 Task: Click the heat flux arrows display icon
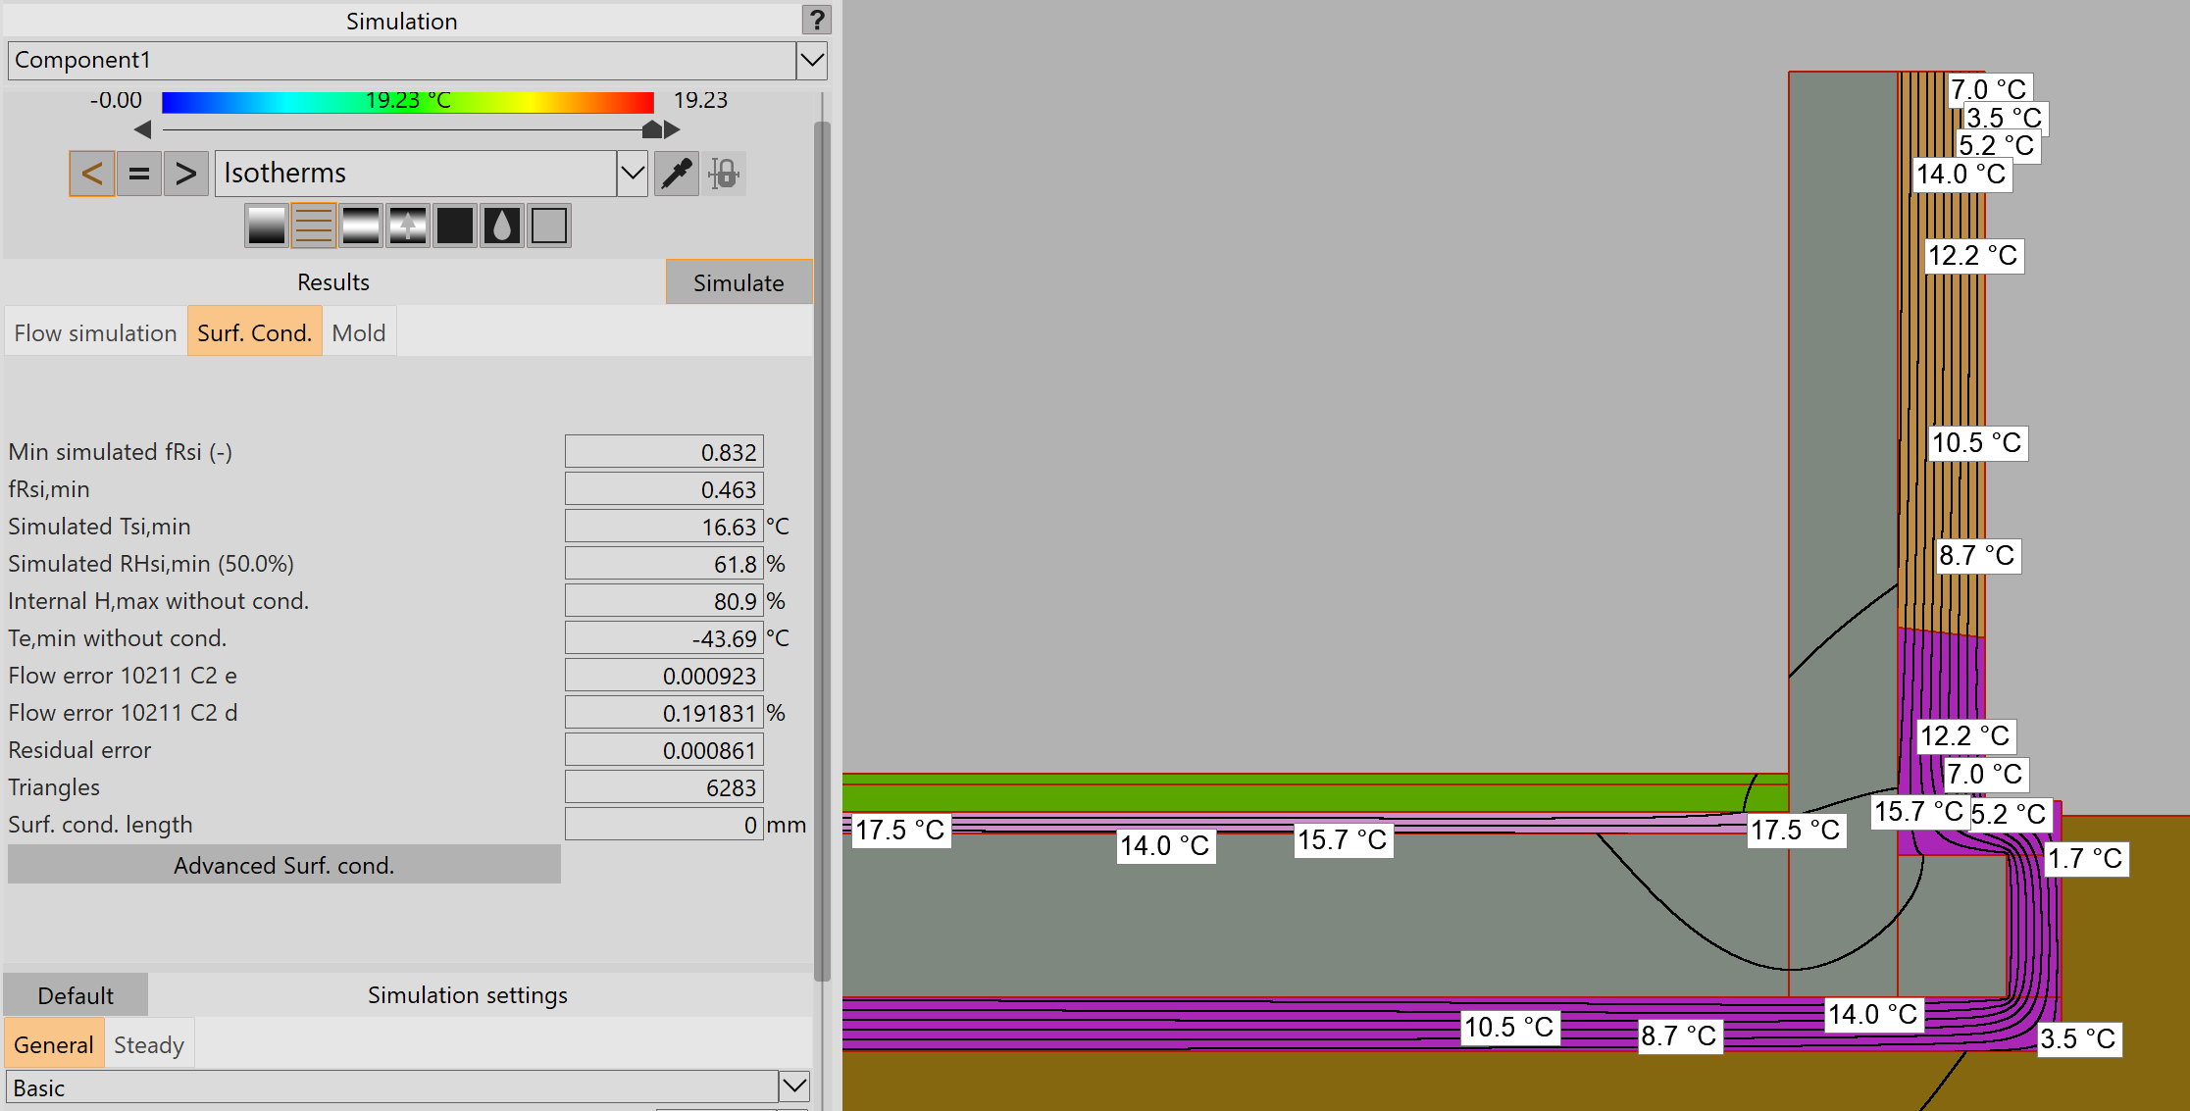point(407,225)
